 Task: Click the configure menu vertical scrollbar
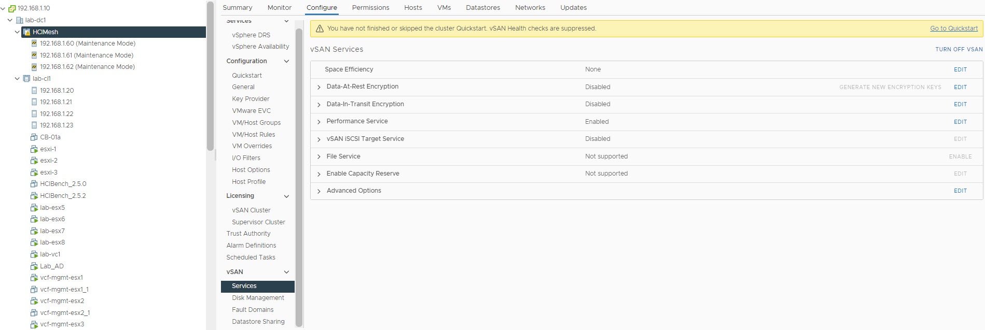299,176
